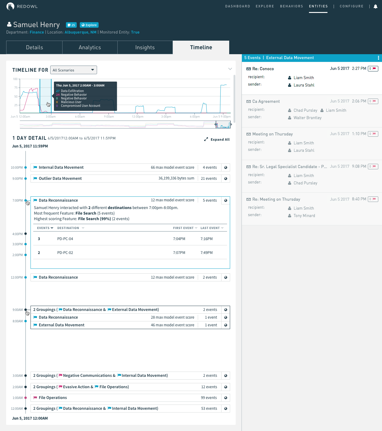382x431 pixels.
Task: Click envelope icon of Re: Sr. Legal Specialist email
Action: (249, 167)
